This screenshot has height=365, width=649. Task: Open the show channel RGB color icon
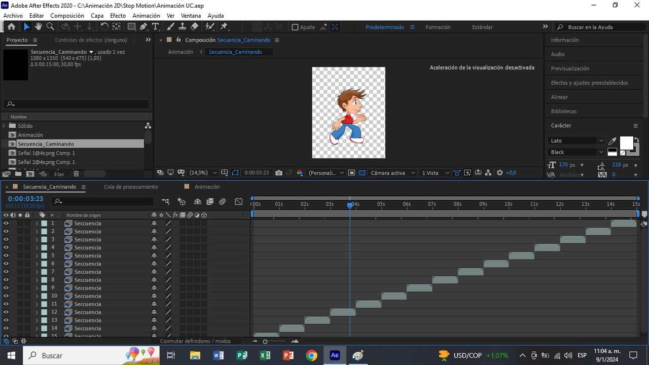[x=300, y=173]
